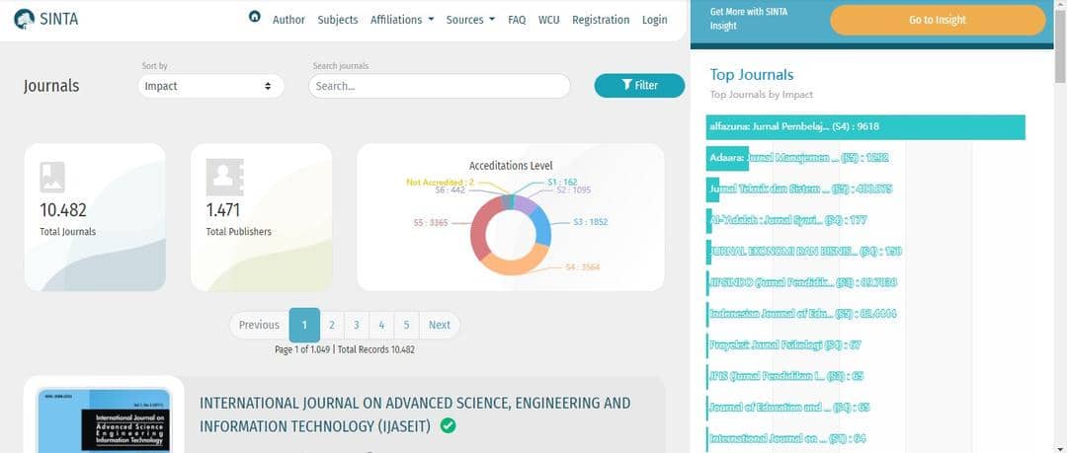This screenshot has width=1067, height=453.
Task: Click the Filter button
Action: 639,86
